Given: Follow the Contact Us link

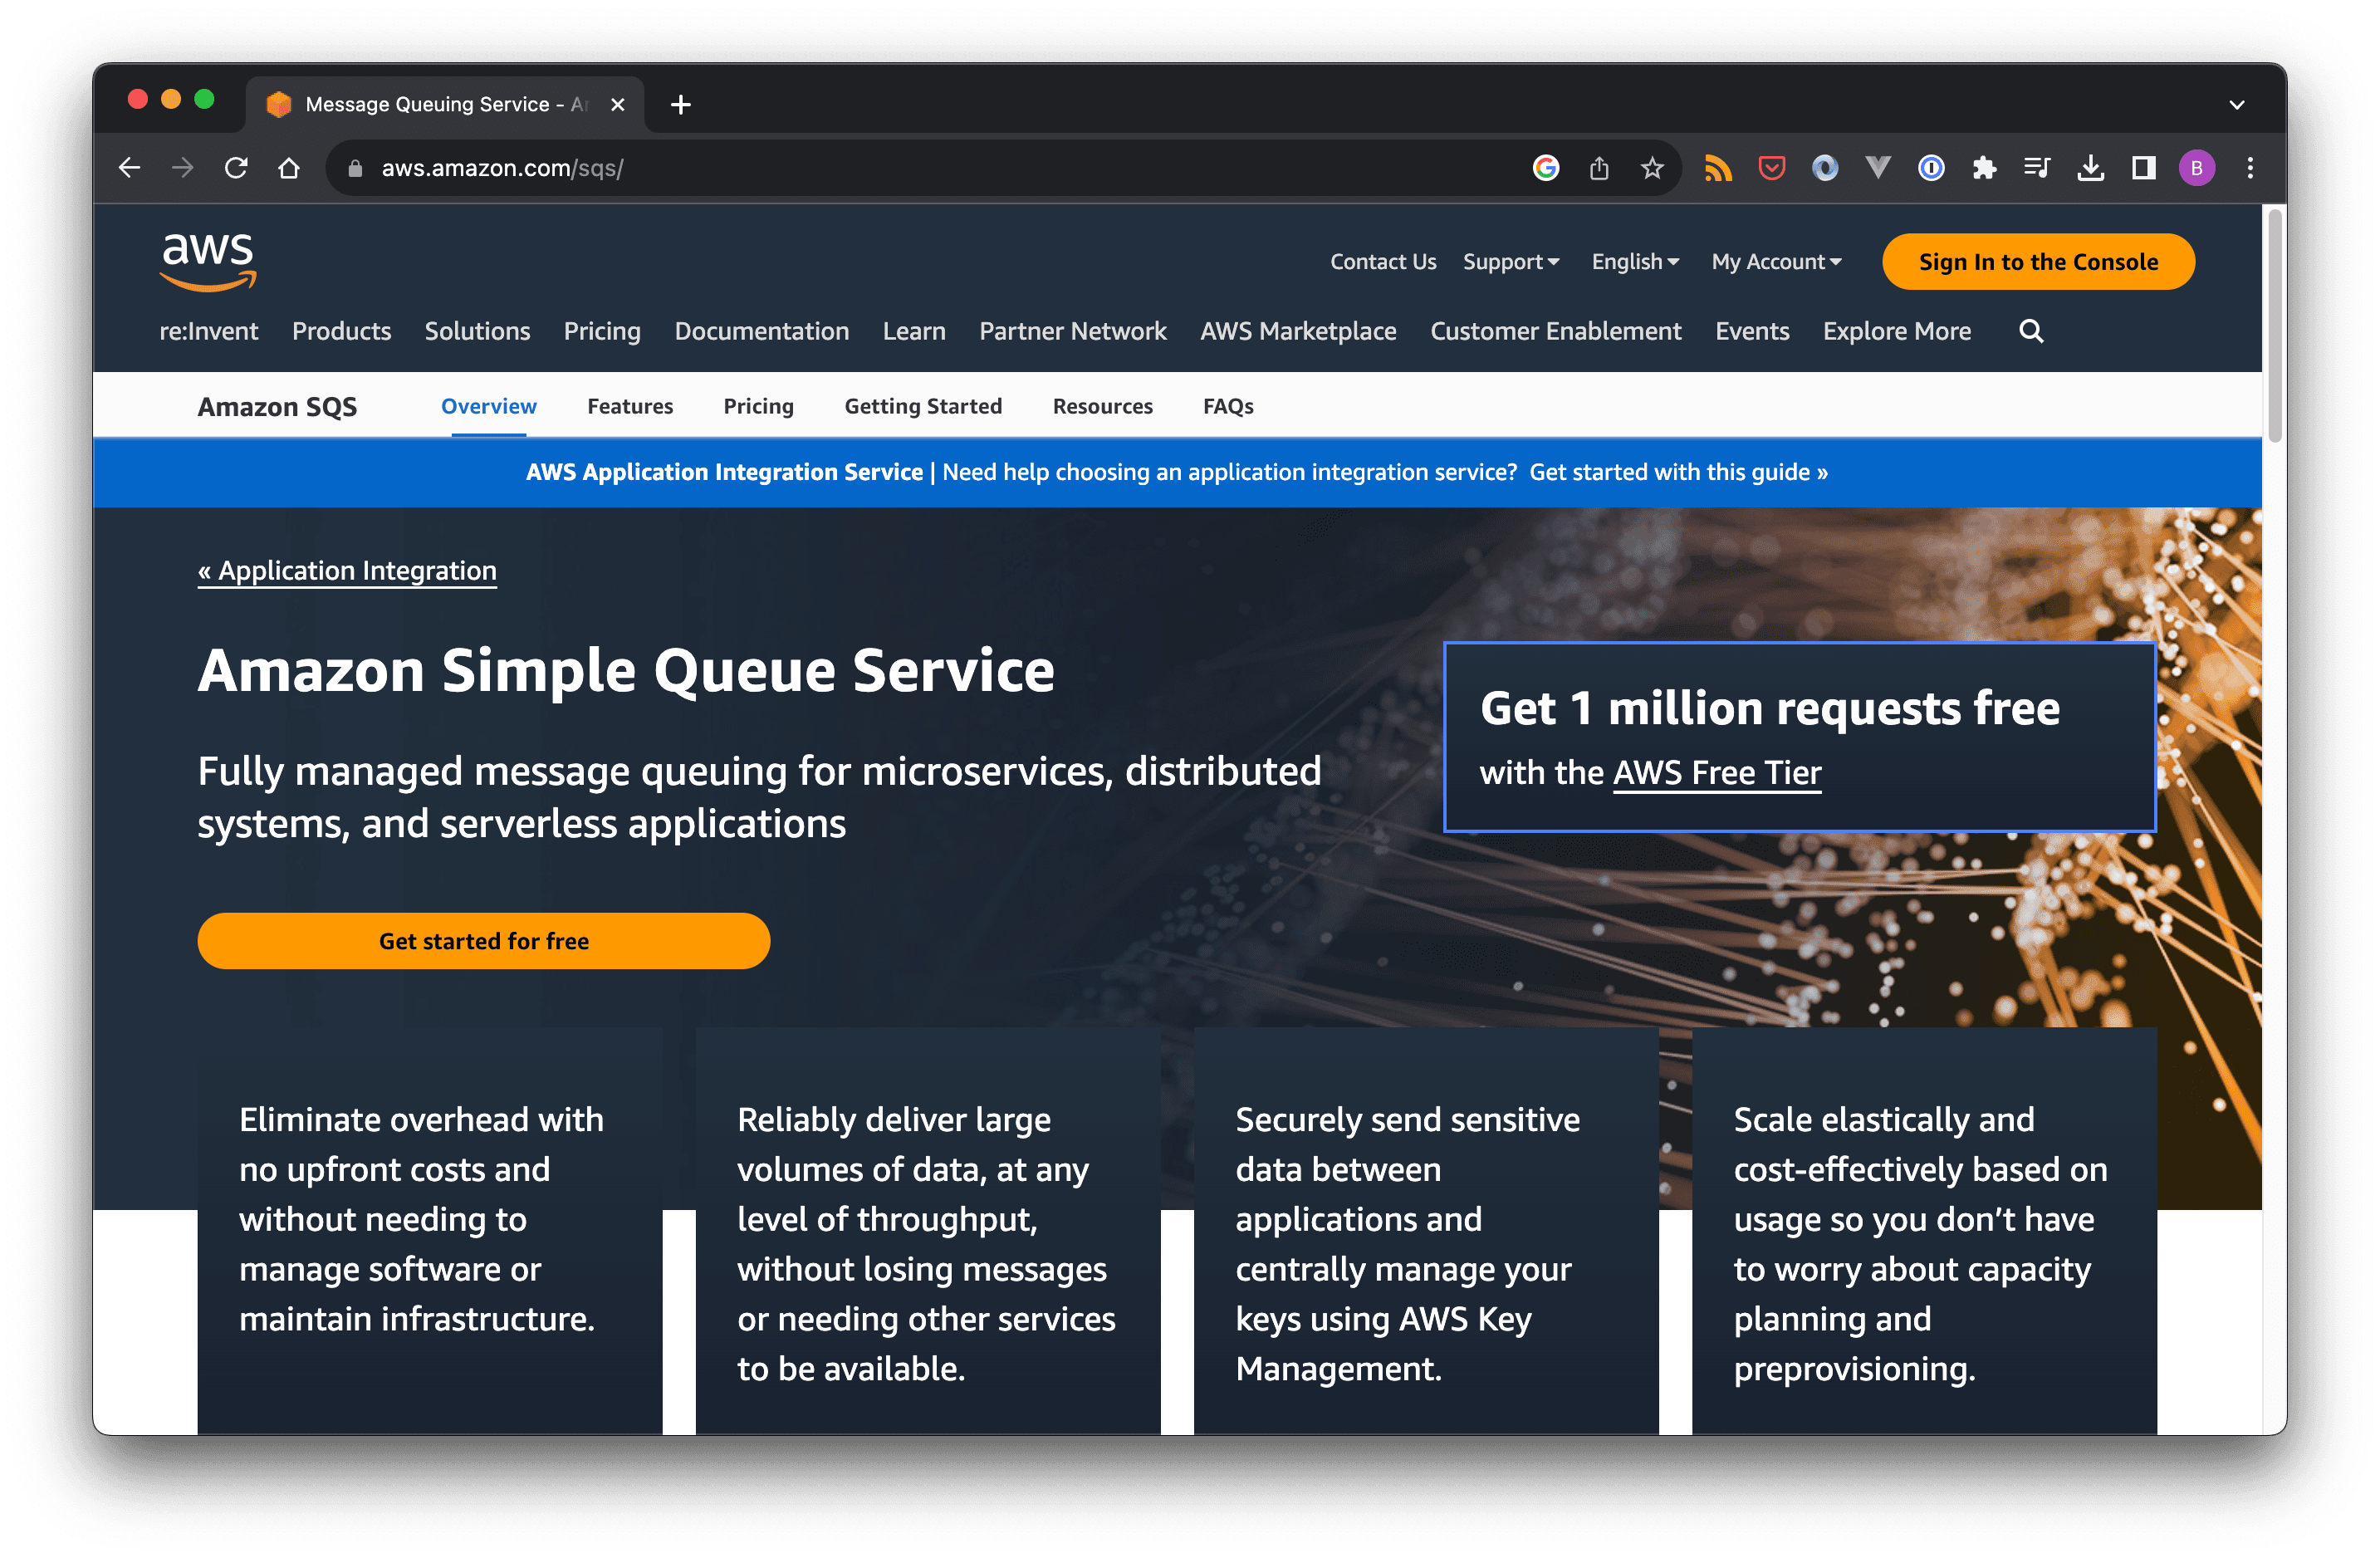Looking at the screenshot, I should tap(1382, 262).
